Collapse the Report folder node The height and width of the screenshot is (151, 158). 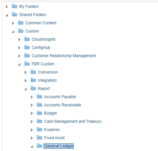[x=25, y=89]
